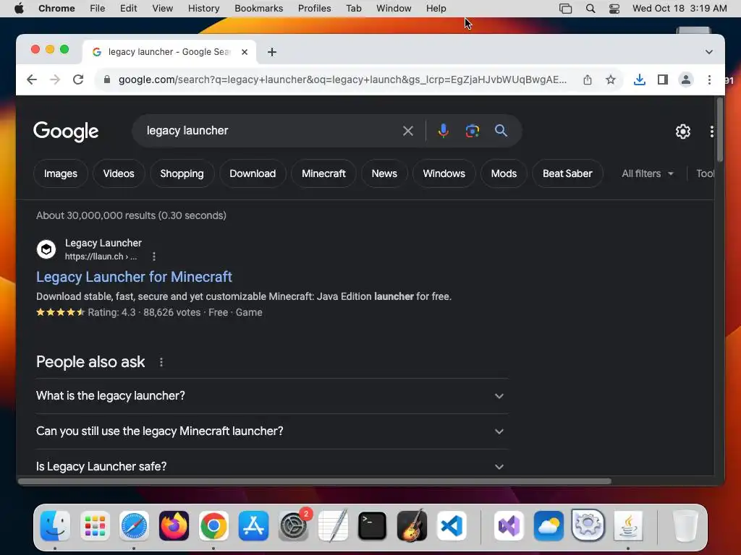Start voice search with the microphone
The width and height of the screenshot is (741, 555).
pyautogui.click(x=444, y=131)
